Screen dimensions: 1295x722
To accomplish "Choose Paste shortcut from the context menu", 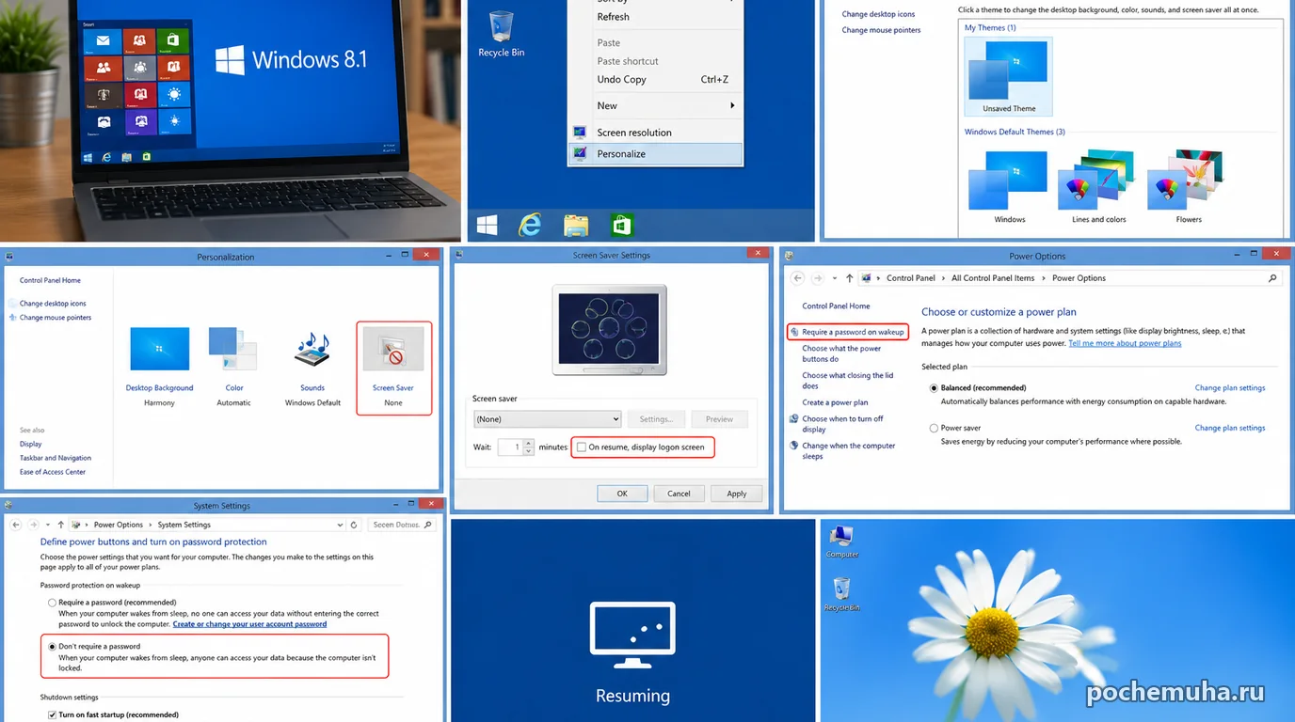I will click(656, 61).
